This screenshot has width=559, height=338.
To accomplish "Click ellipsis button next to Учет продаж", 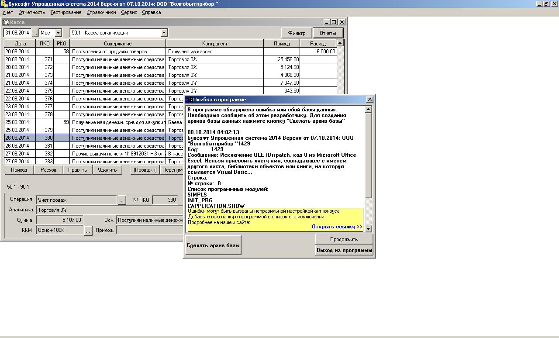I will click(121, 200).
